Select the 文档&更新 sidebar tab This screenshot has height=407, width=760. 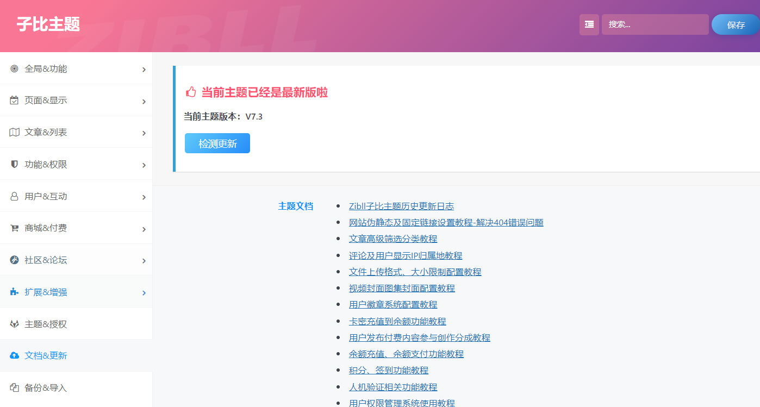(46, 355)
